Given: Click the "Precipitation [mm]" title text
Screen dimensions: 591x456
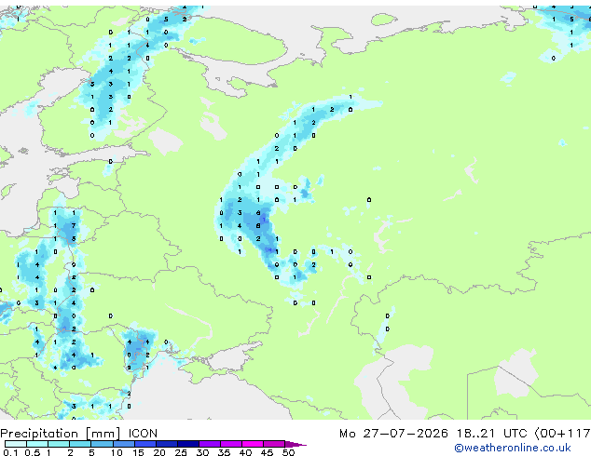Looking at the screenshot, I should [60, 434].
